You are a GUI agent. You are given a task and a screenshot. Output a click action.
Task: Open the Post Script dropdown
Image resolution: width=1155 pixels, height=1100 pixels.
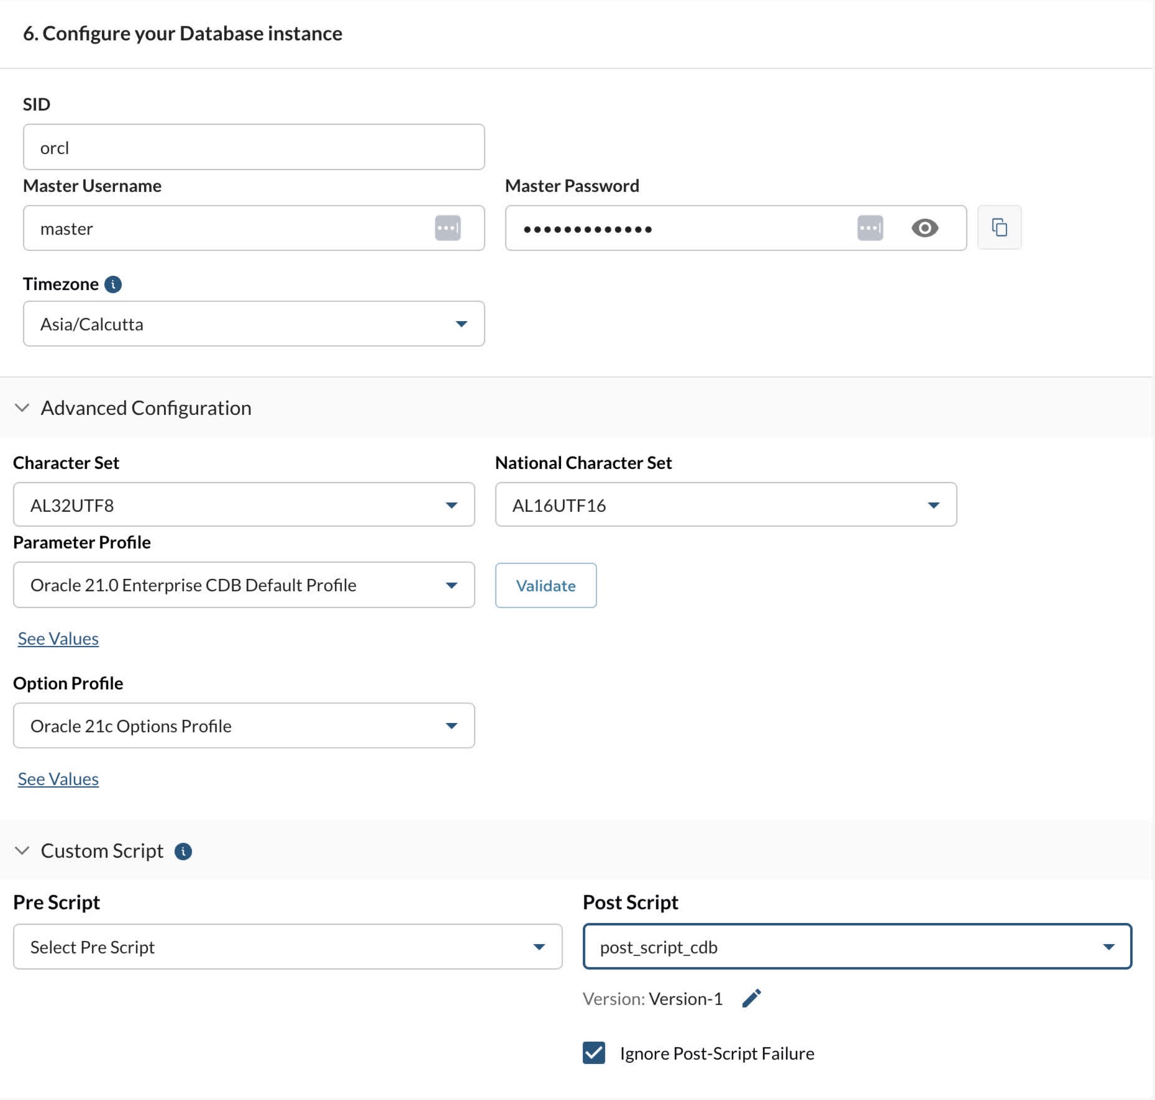(857, 947)
